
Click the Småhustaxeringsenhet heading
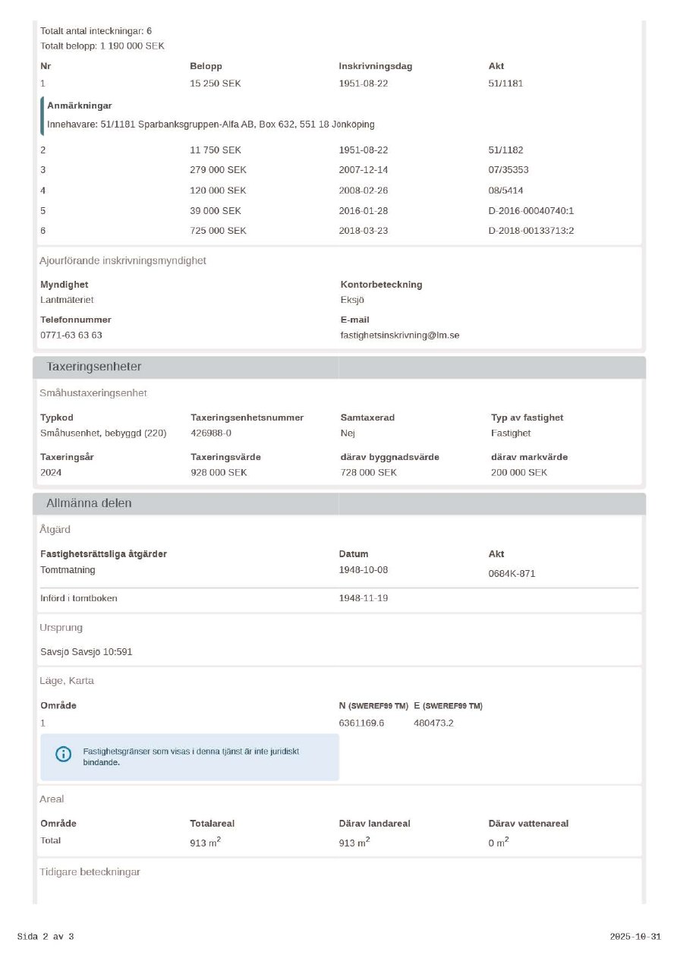(x=93, y=393)
